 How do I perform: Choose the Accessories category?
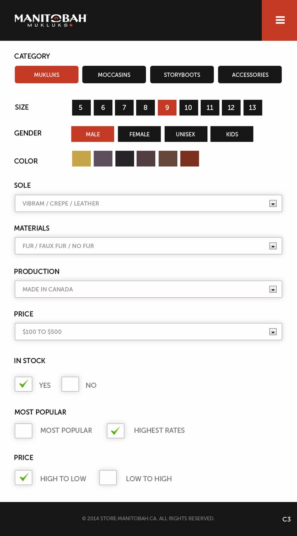point(250,75)
